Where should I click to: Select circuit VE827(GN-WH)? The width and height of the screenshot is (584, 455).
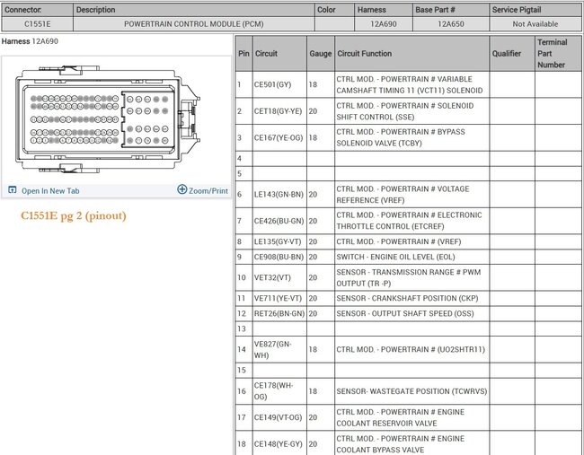point(272,350)
